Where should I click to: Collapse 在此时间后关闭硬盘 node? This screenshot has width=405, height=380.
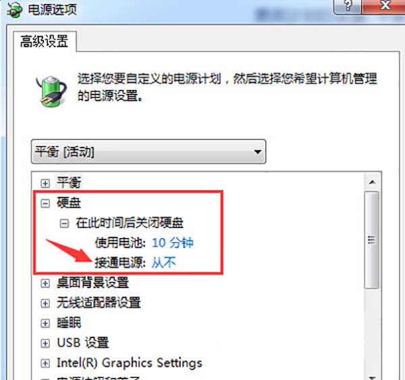pyautogui.click(x=64, y=223)
